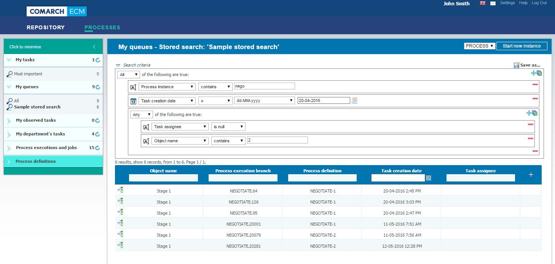
Task: Click the Start new instance button
Action: (x=522, y=46)
